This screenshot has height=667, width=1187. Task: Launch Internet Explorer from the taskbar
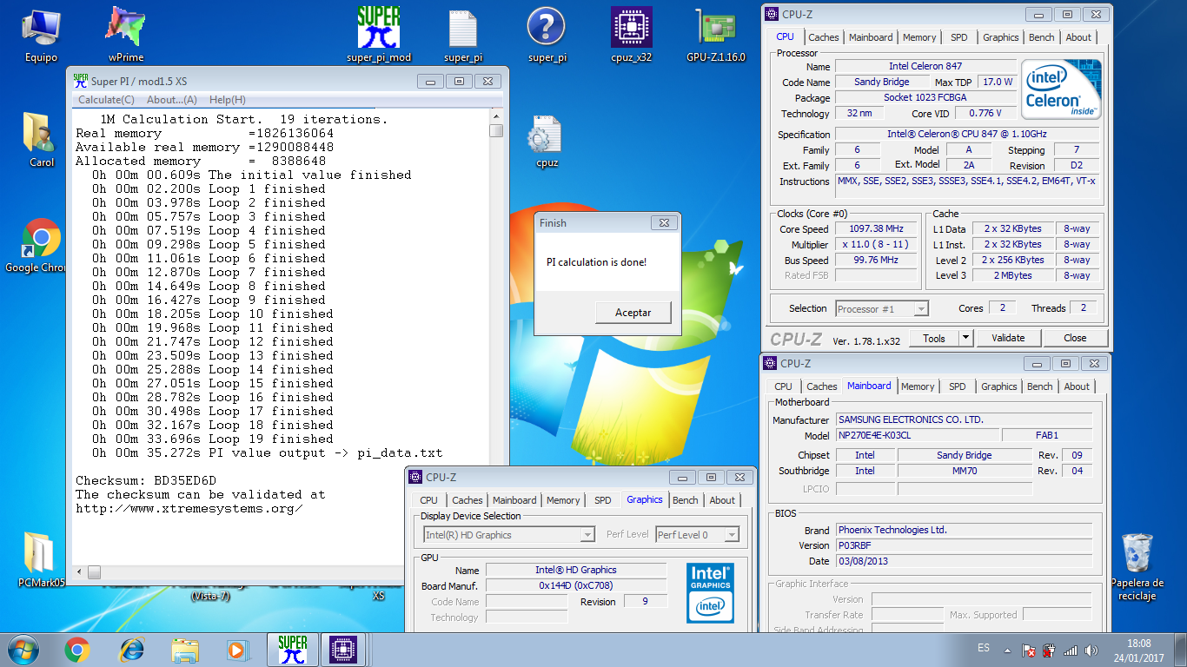131,650
